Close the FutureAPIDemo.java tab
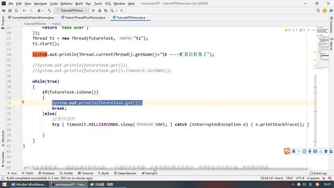The height and width of the screenshot is (188, 334). click(148, 17)
